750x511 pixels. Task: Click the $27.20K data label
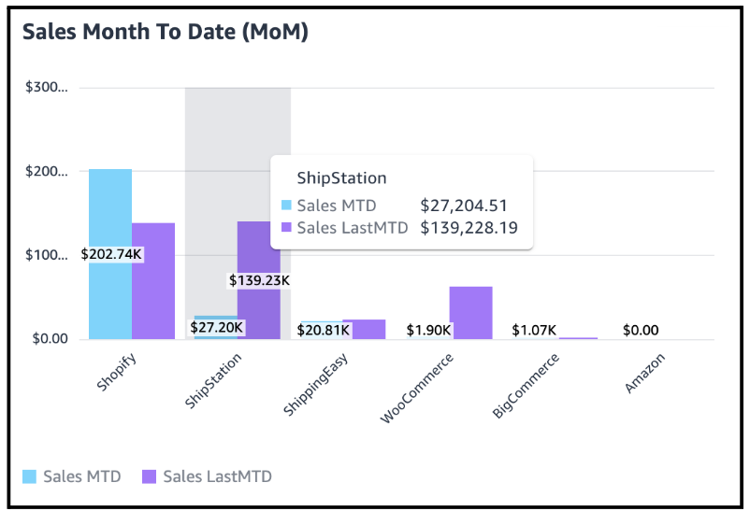[217, 328]
